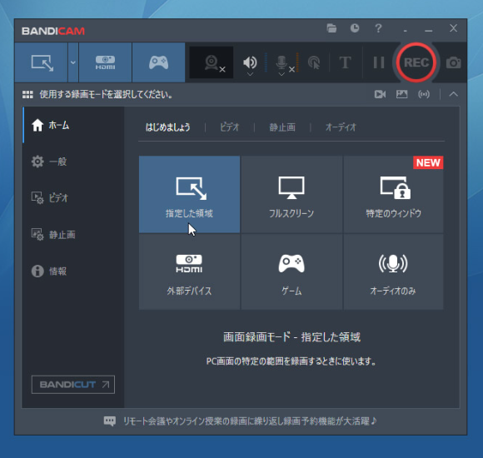Select the はじめましょう tab
This screenshot has height=458, width=483.
[168, 127]
